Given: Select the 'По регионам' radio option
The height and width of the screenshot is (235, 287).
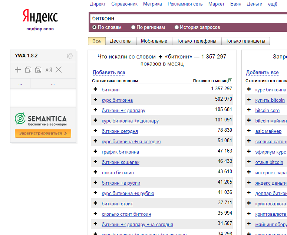Looking at the screenshot, I should point(133,27).
